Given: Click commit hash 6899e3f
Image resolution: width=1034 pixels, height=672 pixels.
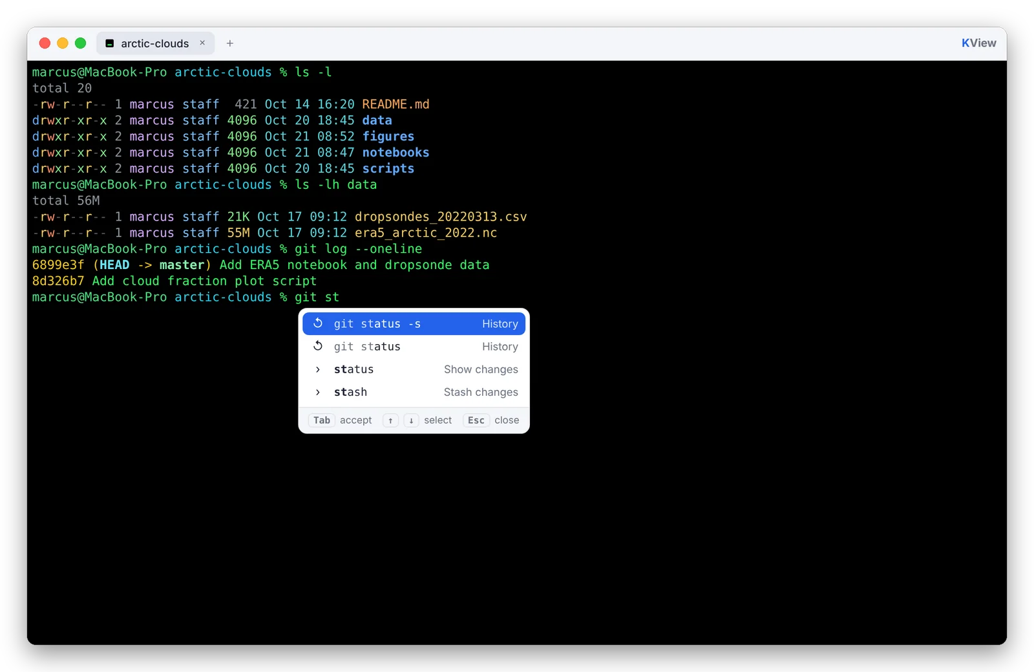Looking at the screenshot, I should pyautogui.click(x=58, y=265).
